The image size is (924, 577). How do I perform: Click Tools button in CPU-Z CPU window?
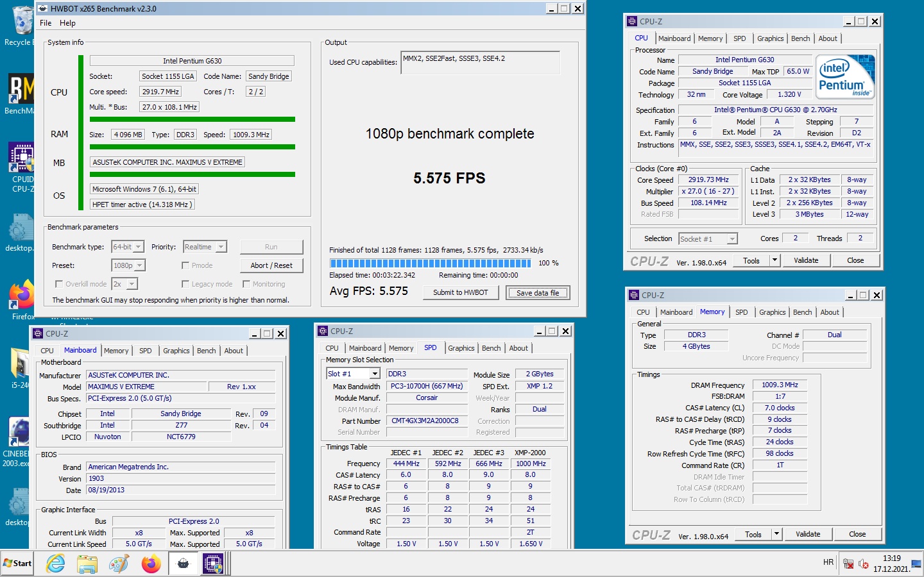(x=751, y=260)
